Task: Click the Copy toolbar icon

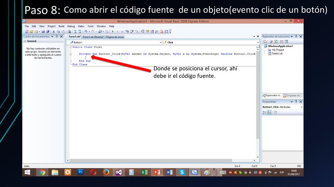Action: 58,31
